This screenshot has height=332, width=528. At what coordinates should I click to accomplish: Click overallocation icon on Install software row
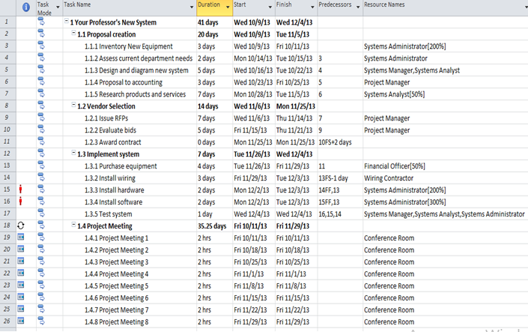[x=22, y=202]
